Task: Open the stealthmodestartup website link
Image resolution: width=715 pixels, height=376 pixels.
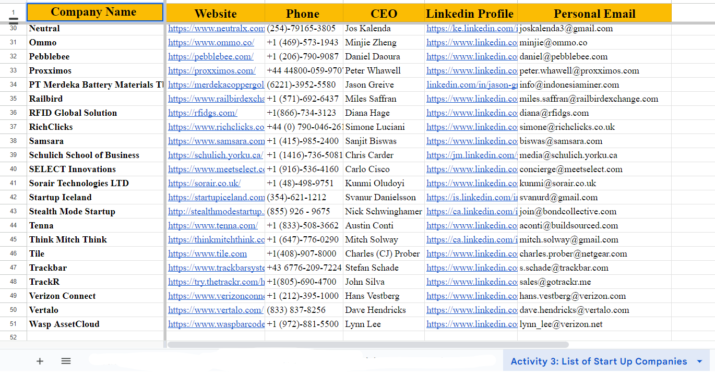Action: point(216,212)
